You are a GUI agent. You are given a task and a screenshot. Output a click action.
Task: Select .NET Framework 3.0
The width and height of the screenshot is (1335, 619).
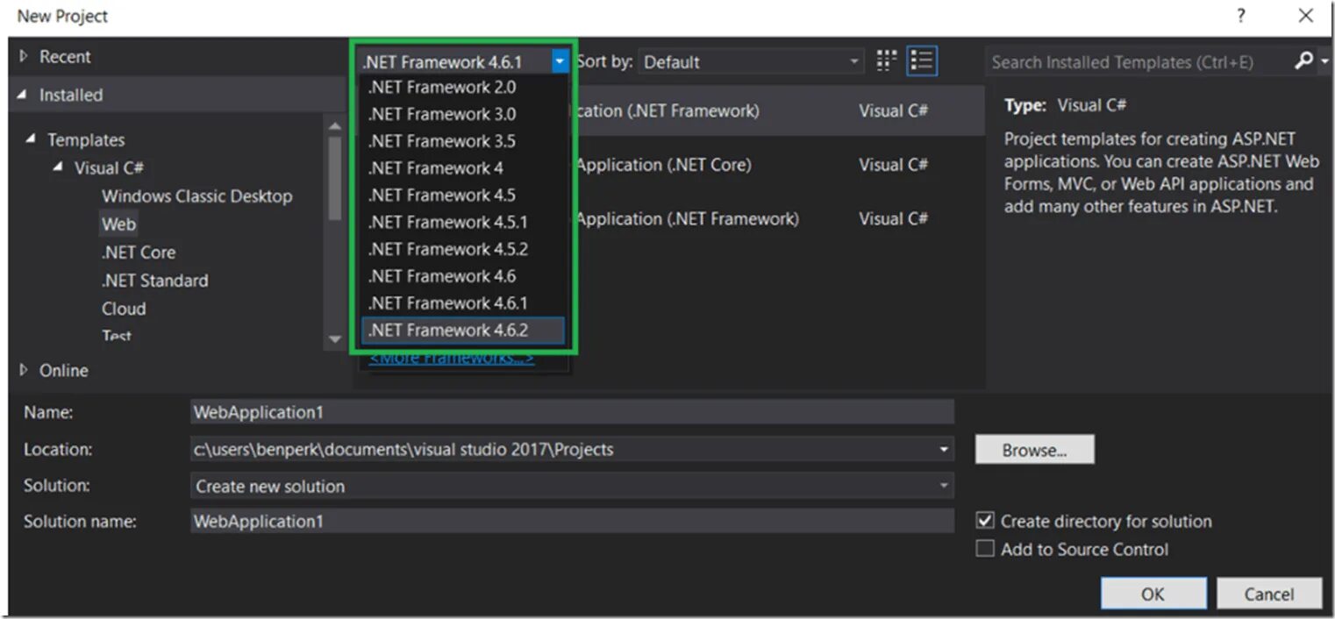click(463, 114)
